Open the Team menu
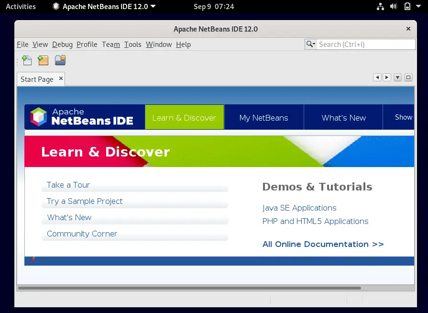Image resolution: width=428 pixels, height=313 pixels. 111,45
